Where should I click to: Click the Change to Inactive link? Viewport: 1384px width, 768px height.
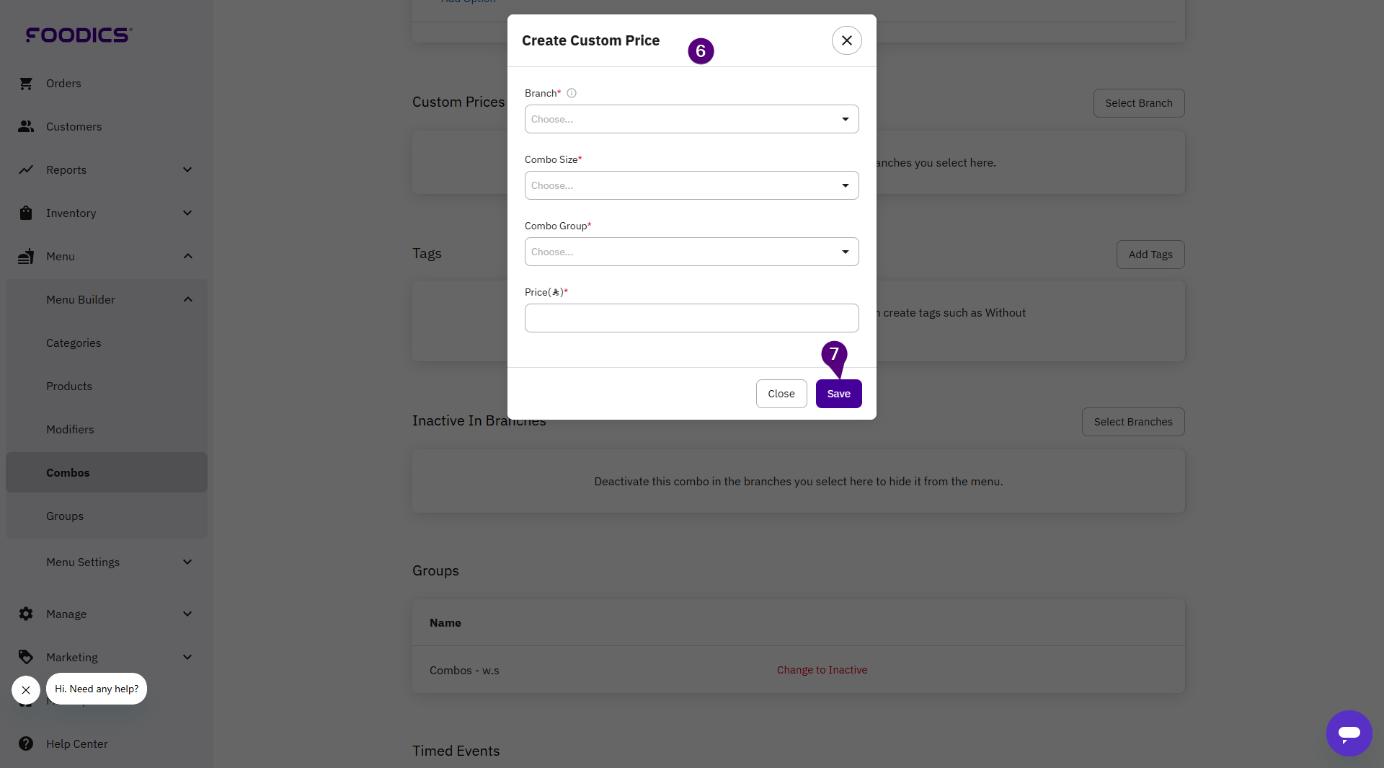click(822, 670)
